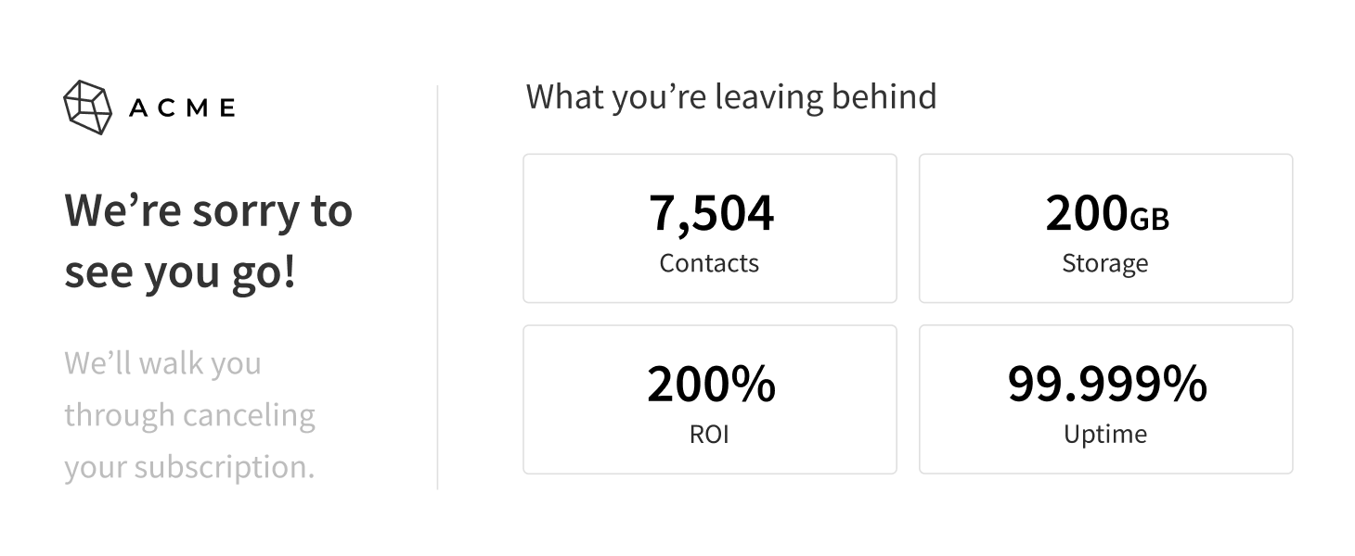Click the vertical divider line
Image resolution: width=1355 pixels, height=556 pixels.
click(437, 287)
